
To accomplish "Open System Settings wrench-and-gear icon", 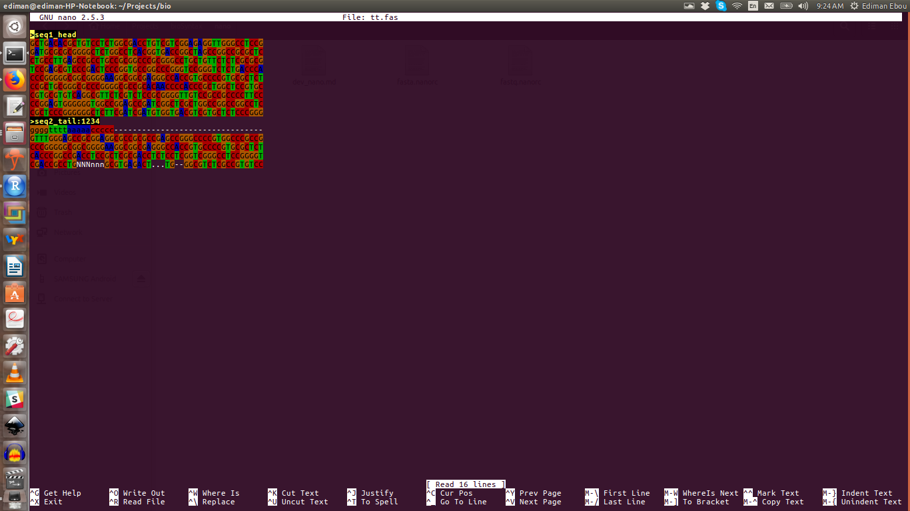I will [x=15, y=346].
